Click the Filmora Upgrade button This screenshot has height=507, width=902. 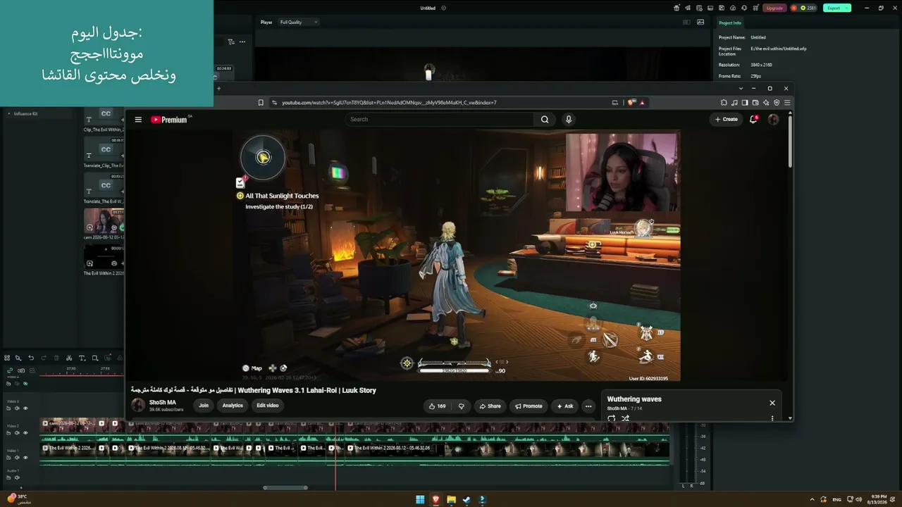click(x=775, y=8)
